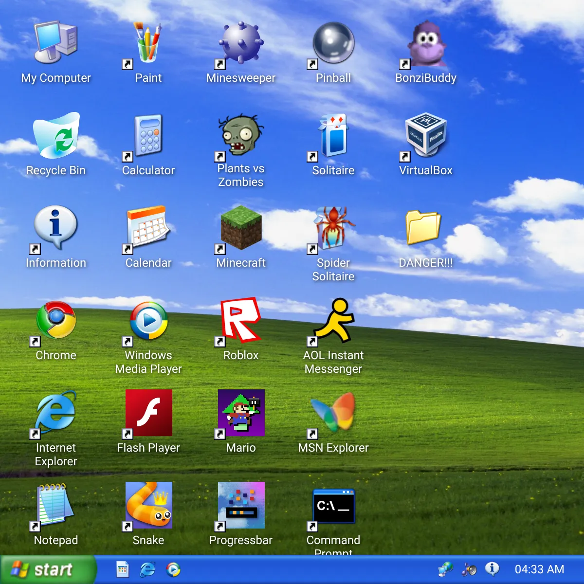Open MSN Explorer
This screenshot has height=584, width=584.
[x=333, y=414]
